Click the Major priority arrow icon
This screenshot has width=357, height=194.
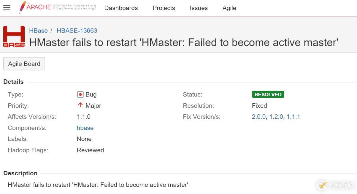click(x=80, y=105)
